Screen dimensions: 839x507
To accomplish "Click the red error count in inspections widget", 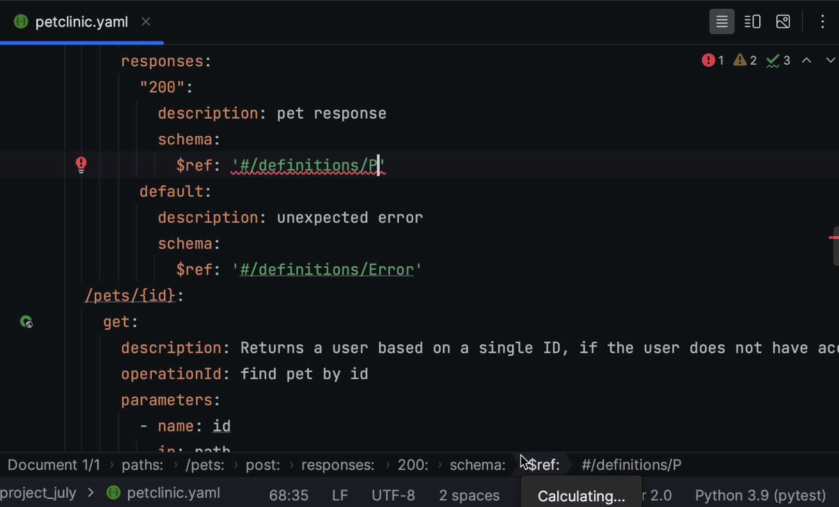I will pos(713,60).
